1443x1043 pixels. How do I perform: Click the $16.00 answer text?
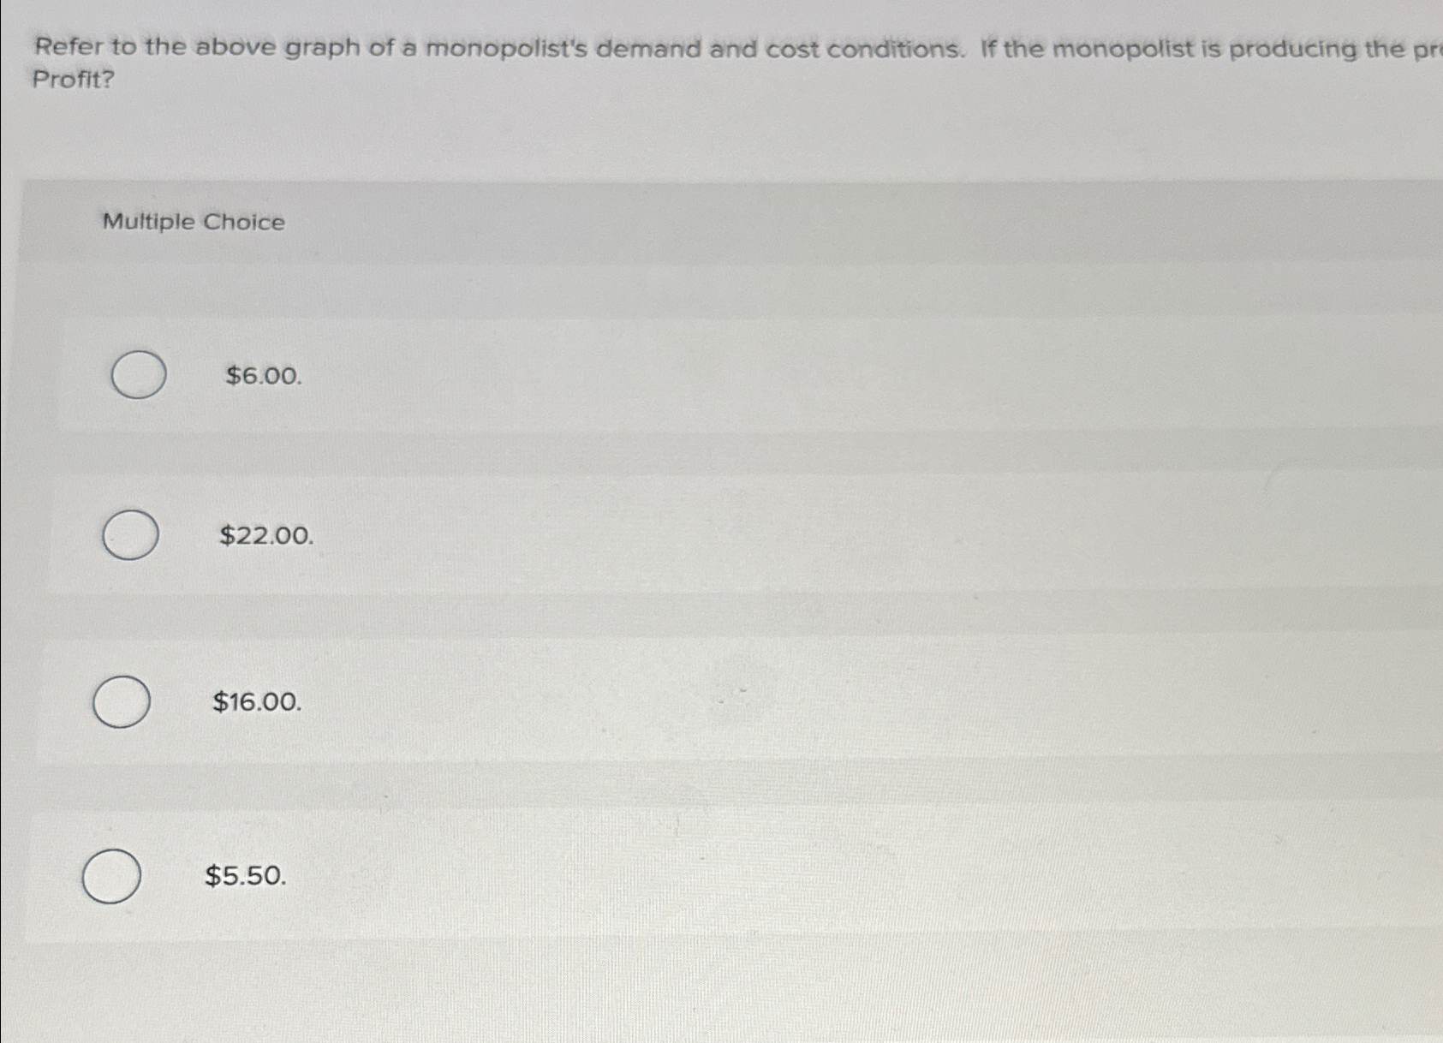[x=258, y=703]
